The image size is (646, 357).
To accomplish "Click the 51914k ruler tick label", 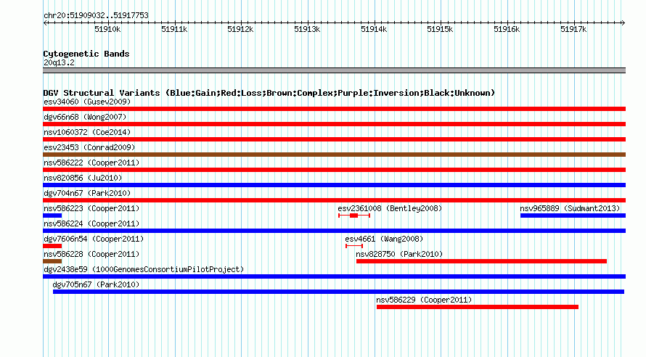I will point(374,30).
